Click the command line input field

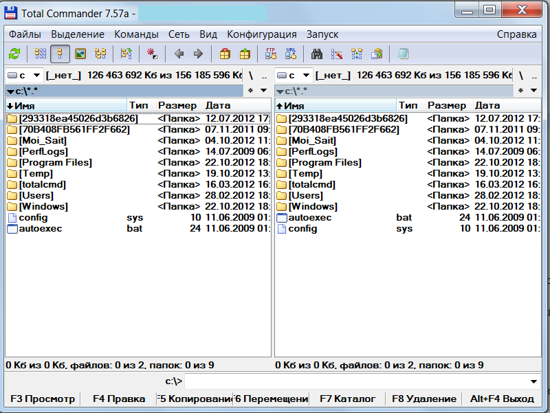pyautogui.click(x=357, y=381)
